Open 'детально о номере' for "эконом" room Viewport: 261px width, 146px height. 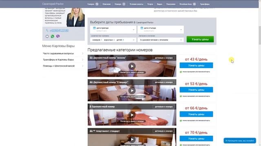tap(164, 58)
